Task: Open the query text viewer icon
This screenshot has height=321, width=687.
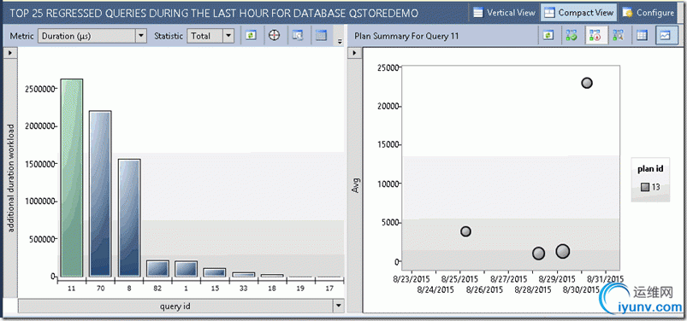Action: [x=298, y=35]
